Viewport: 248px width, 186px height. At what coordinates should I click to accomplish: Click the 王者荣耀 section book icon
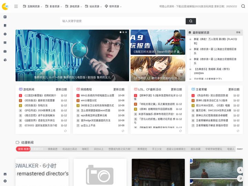(193, 89)
